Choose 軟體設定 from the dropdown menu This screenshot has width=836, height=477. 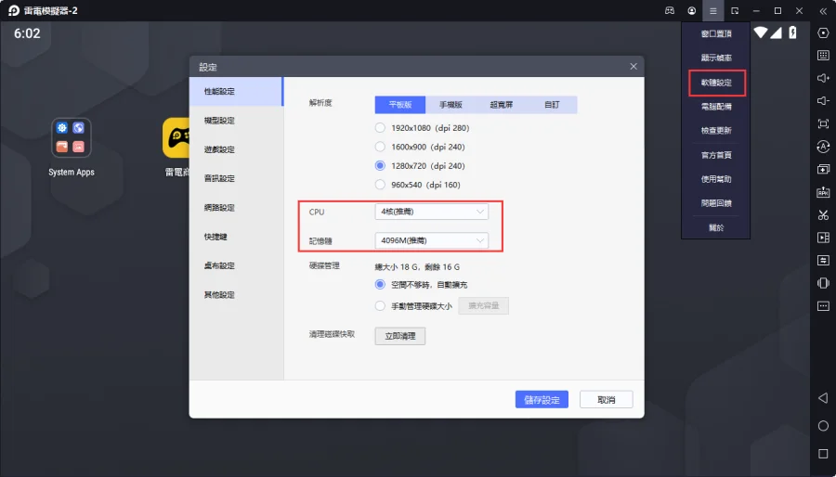coord(716,83)
